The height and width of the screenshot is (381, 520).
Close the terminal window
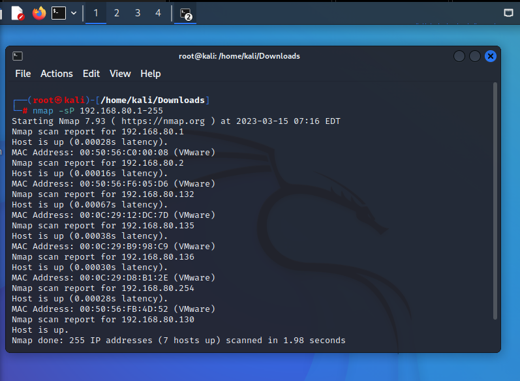[491, 56]
